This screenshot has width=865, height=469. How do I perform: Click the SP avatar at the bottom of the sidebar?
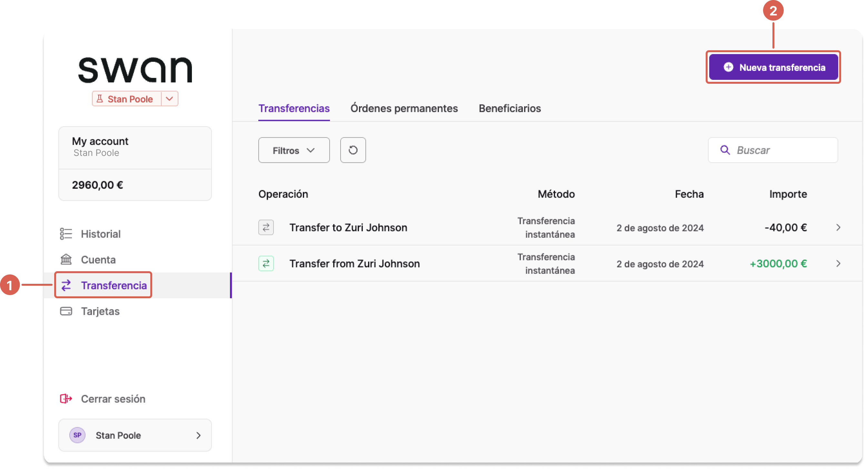(77, 435)
